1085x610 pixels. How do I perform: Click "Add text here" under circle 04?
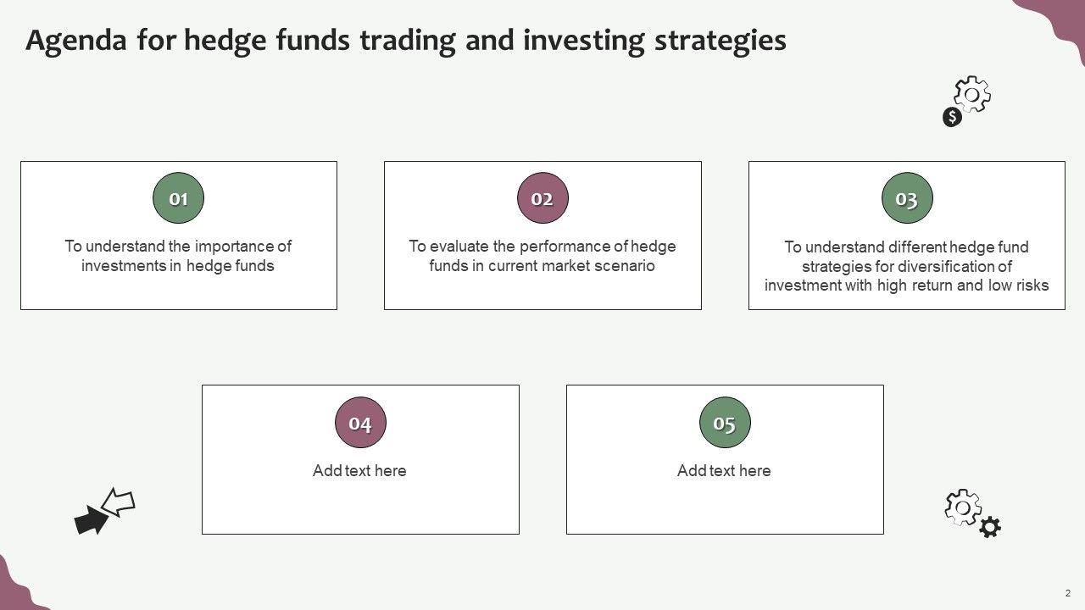point(359,471)
